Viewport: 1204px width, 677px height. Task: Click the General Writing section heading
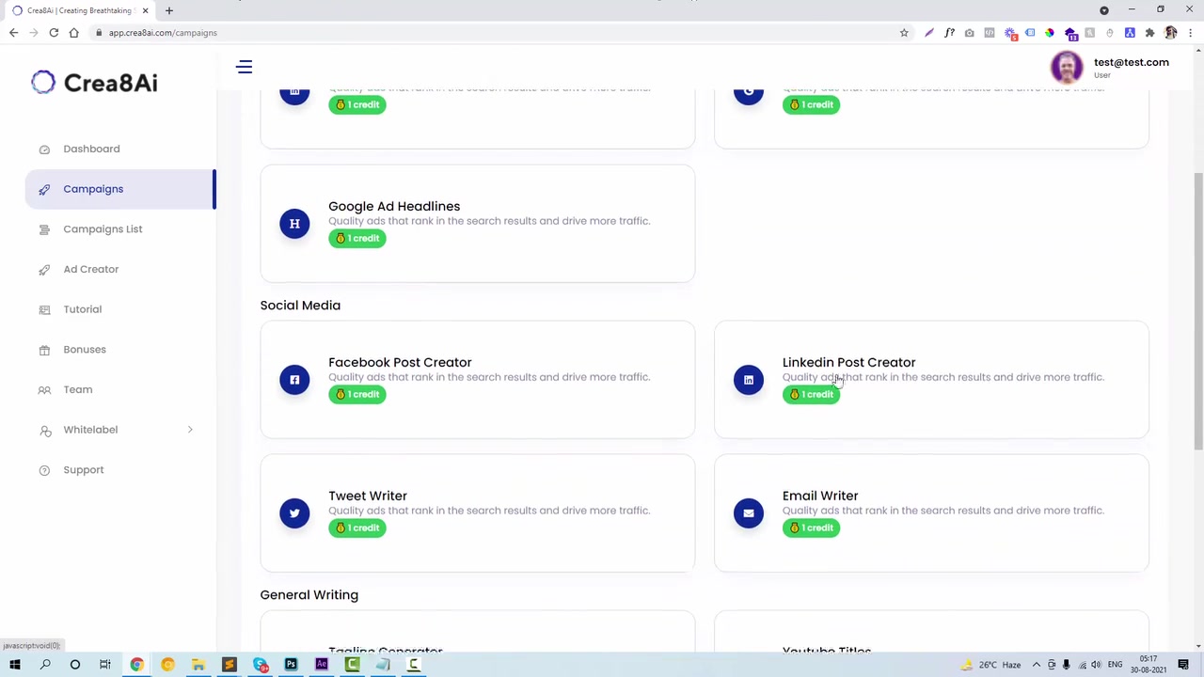309,595
